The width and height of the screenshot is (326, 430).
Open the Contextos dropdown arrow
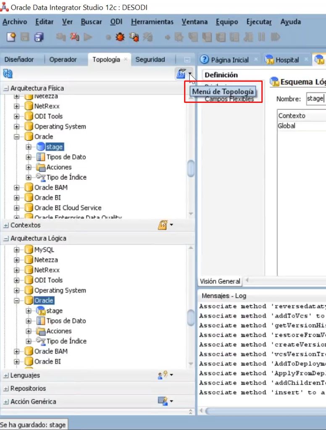tap(171, 225)
